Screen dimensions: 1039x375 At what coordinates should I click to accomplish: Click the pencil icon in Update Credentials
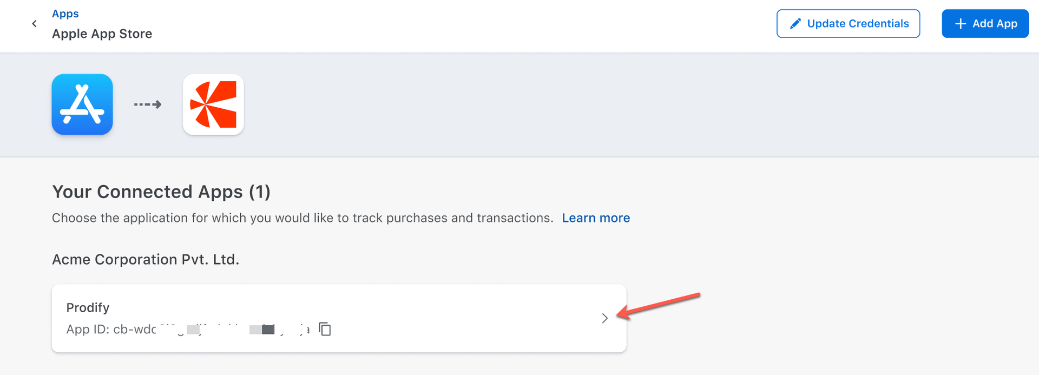[x=795, y=23]
